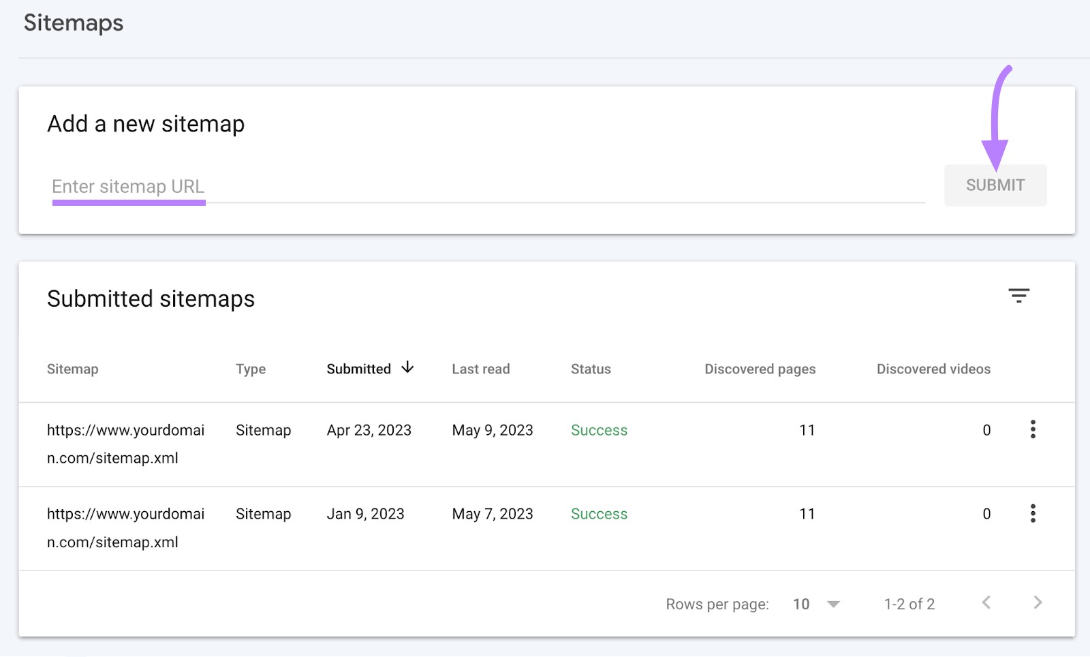Image resolution: width=1090 pixels, height=657 pixels.
Task: Open the Rows per page selector showing 10
Action: (x=801, y=604)
